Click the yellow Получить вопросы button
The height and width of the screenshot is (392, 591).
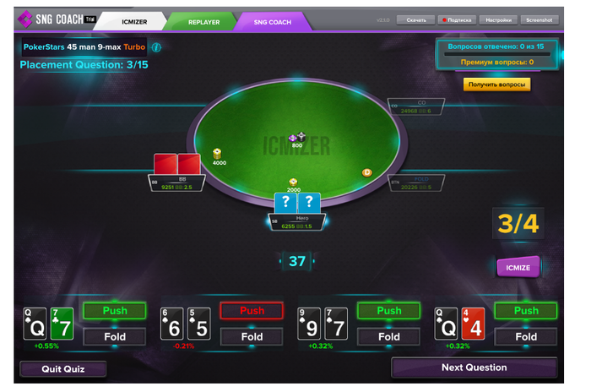496,84
